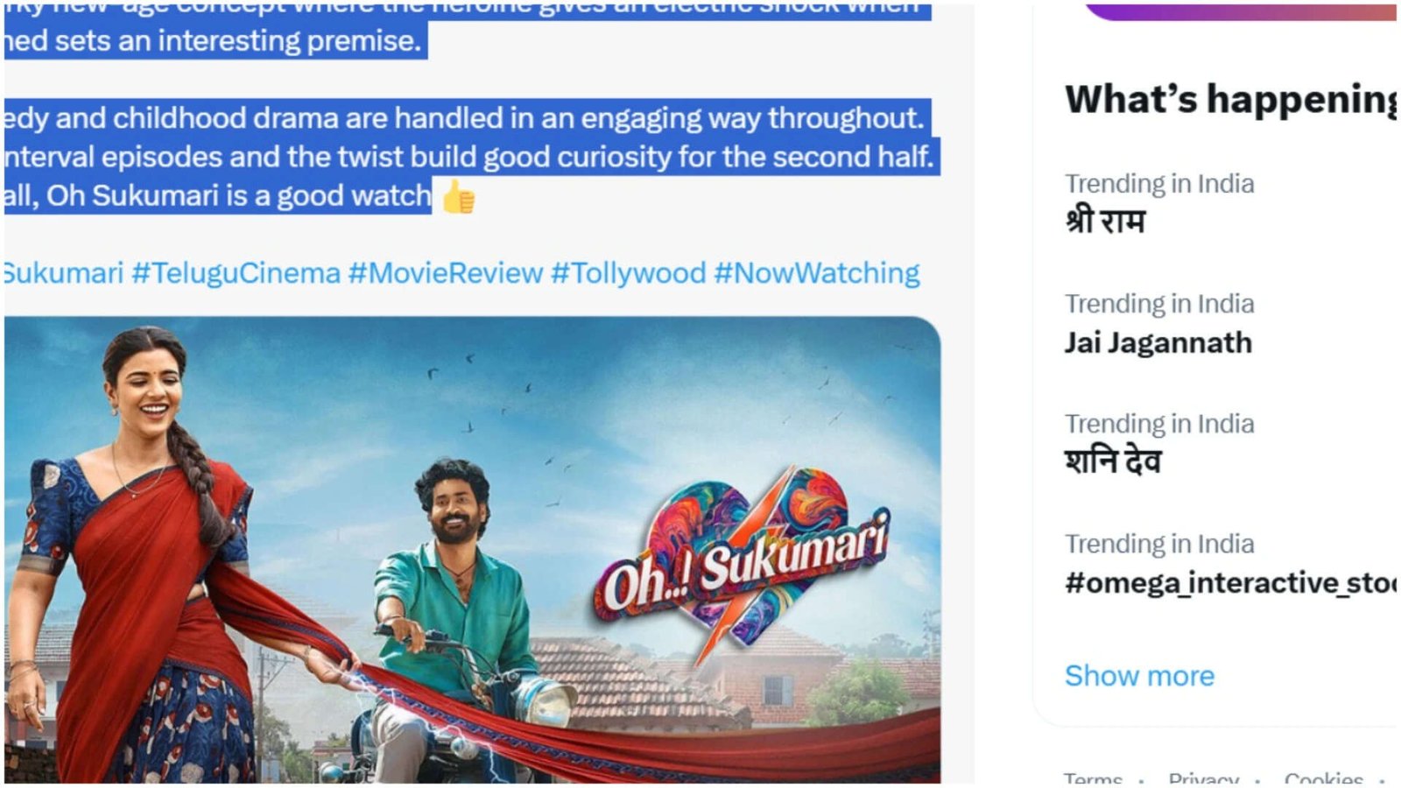Open the Cookies footer link
This screenshot has width=1401, height=788.
[1324, 777]
